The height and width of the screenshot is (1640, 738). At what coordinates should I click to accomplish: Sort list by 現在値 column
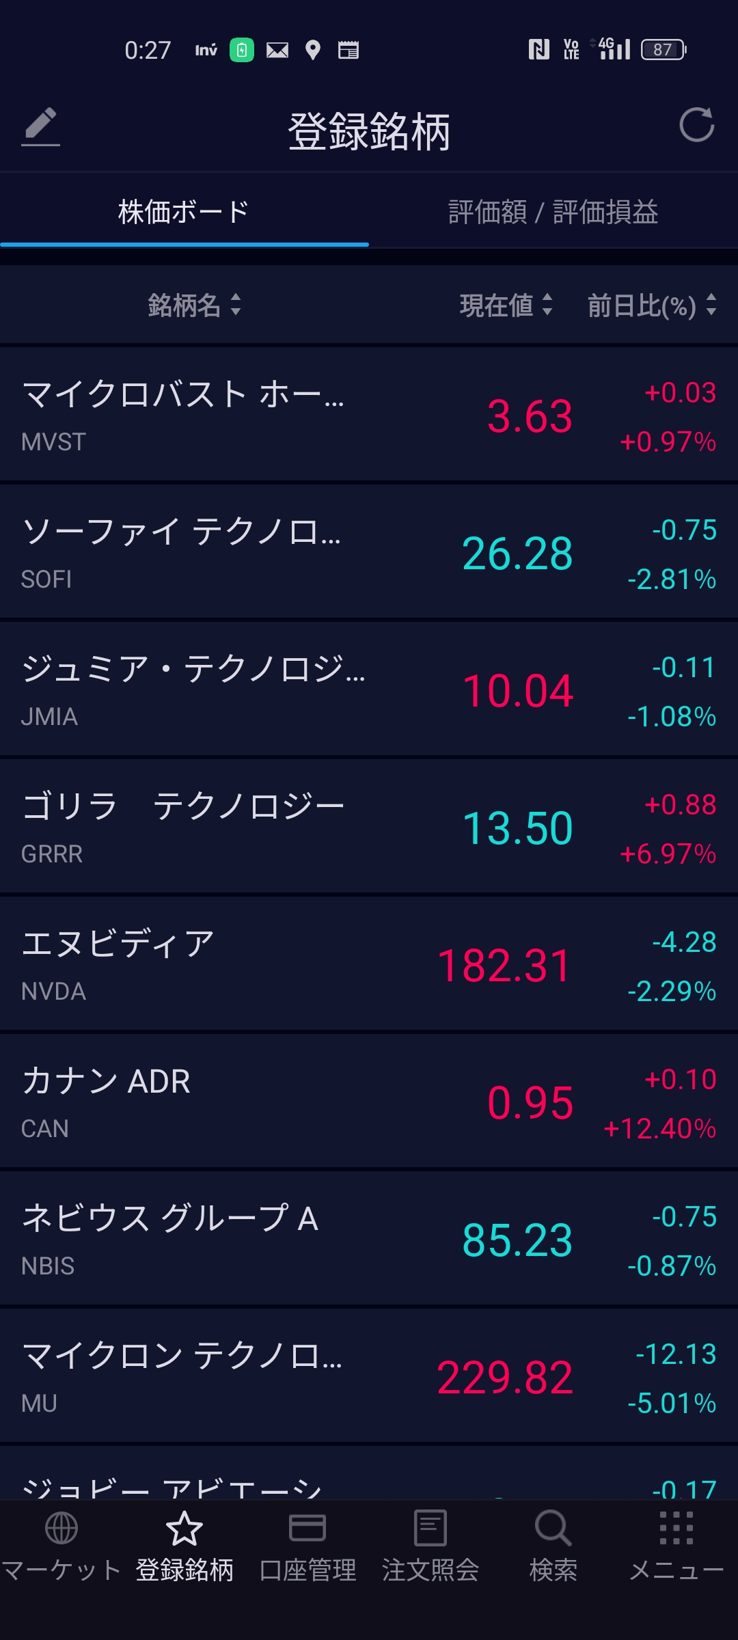pyautogui.click(x=506, y=305)
